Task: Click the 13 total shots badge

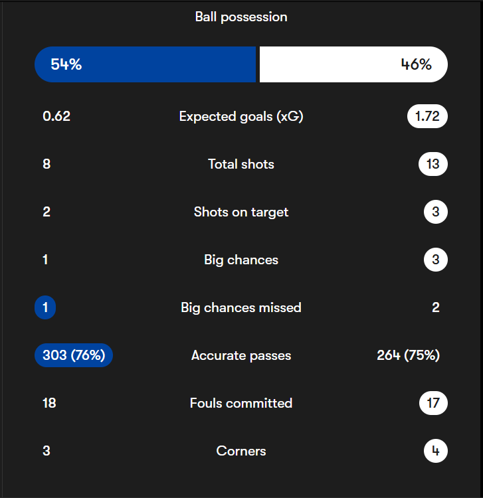Action: (x=433, y=164)
